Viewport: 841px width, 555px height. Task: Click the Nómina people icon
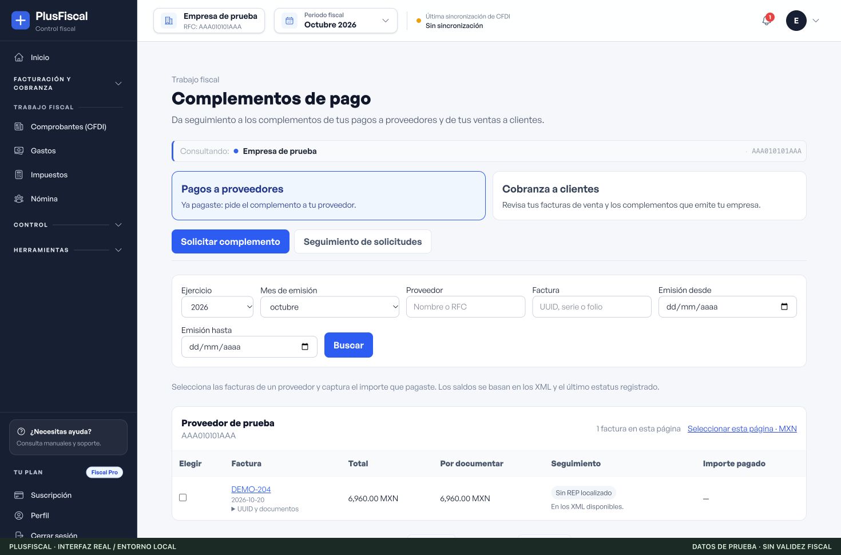pos(19,199)
